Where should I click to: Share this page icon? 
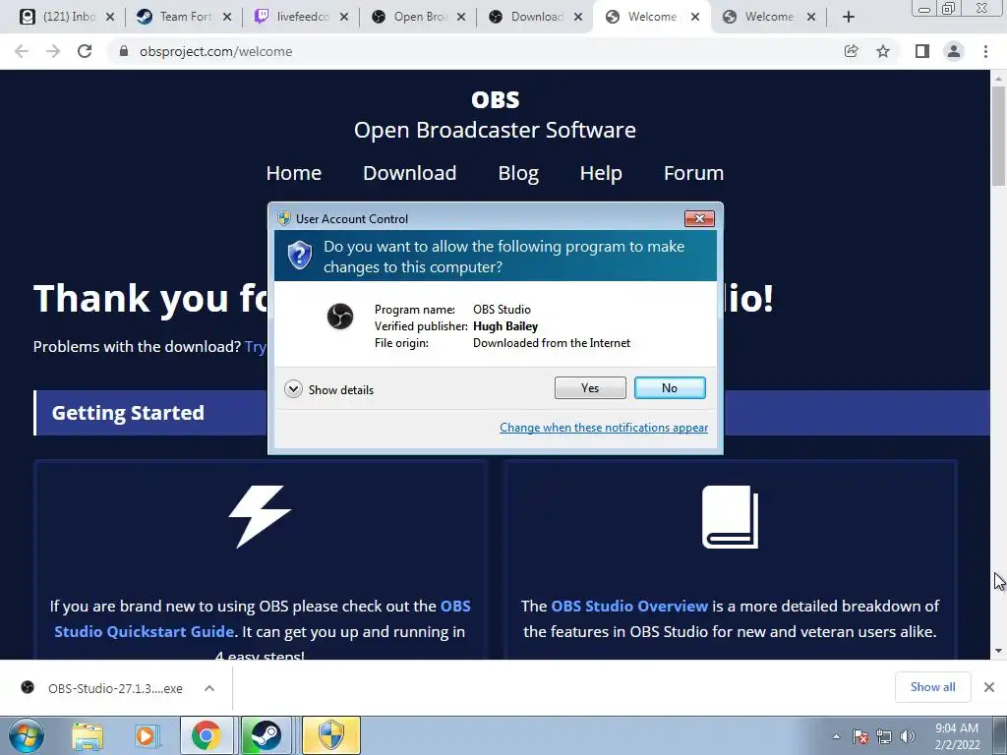(x=851, y=51)
